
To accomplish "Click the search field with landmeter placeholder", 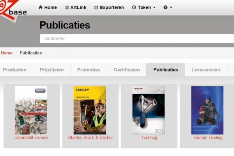I will click(137, 39).
